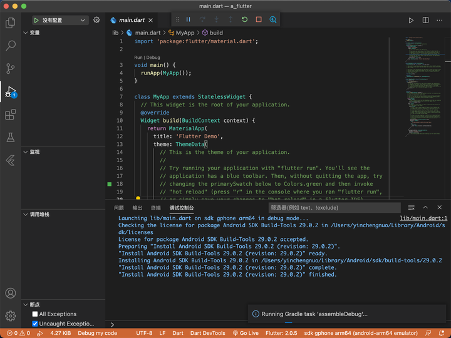The height and width of the screenshot is (338, 451).
Task: Click Step Into in debug toolbar
Action: click(x=217, y=19)
